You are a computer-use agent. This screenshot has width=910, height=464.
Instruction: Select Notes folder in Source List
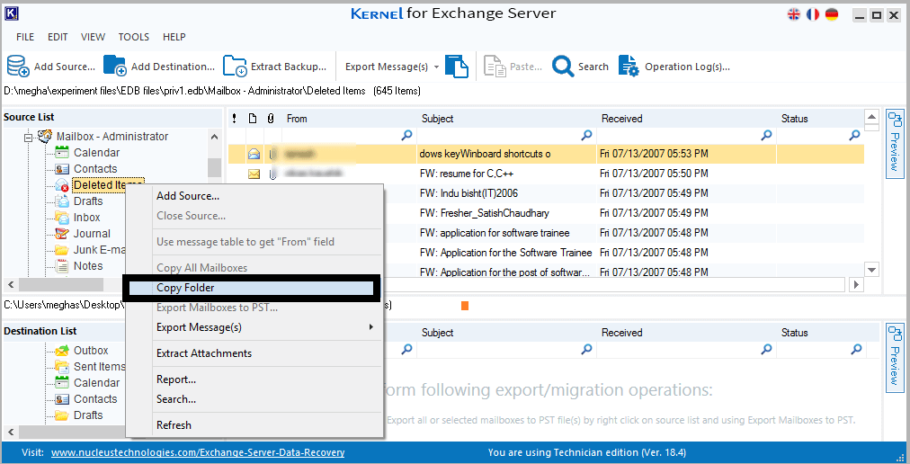(x=88, y=266)
